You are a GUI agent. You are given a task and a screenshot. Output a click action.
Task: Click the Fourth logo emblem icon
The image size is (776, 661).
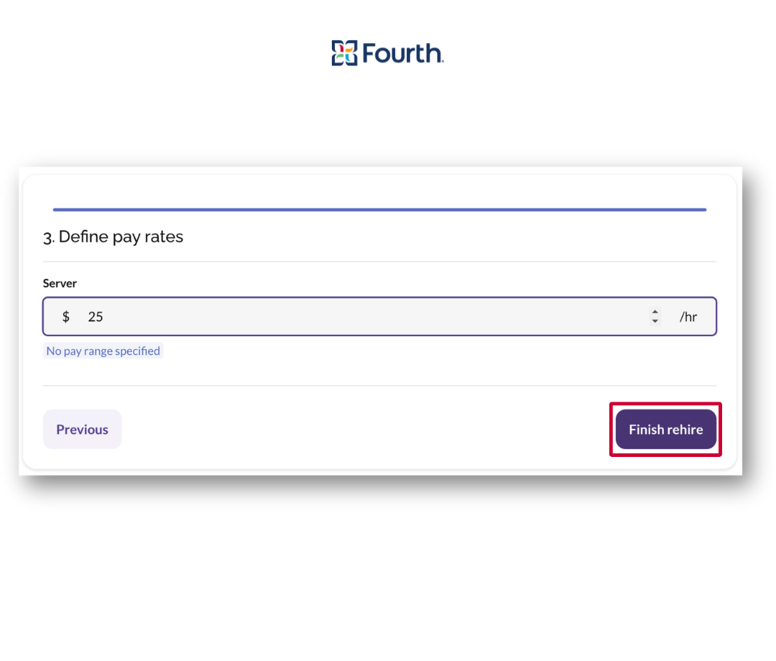(344, 53)
